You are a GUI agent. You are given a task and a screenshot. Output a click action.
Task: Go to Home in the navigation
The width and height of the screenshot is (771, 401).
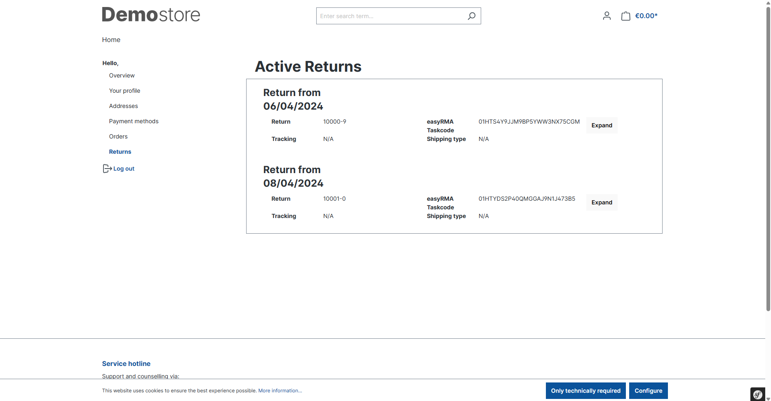pos(111,40)
